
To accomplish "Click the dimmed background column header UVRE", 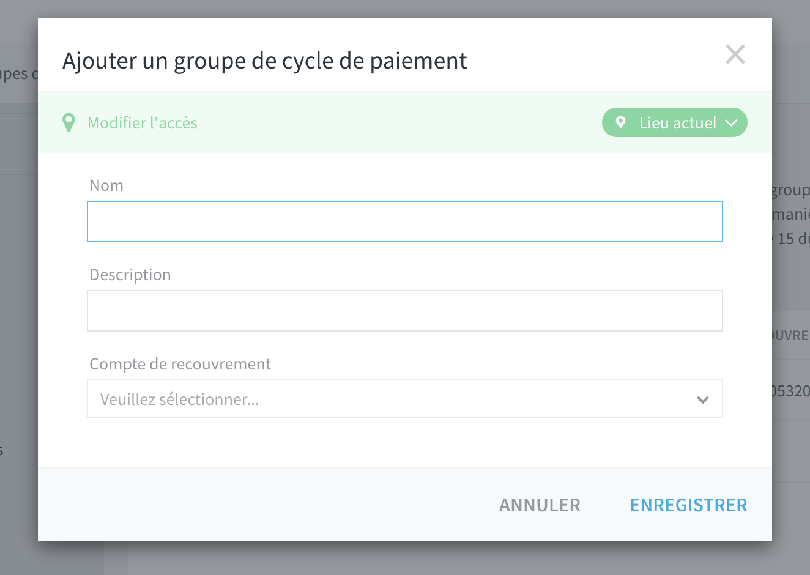I will tap(791, 335).
